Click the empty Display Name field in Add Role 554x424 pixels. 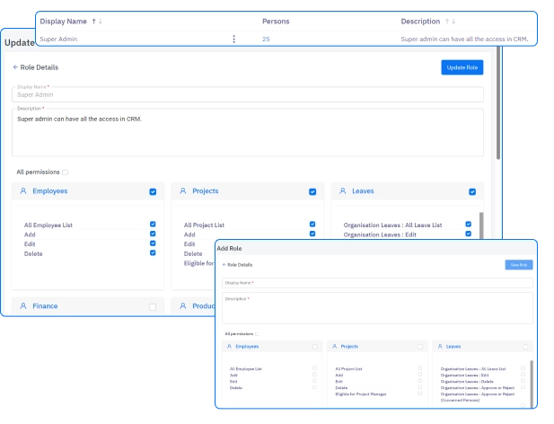pyautogui.click(x=377, y=283)
